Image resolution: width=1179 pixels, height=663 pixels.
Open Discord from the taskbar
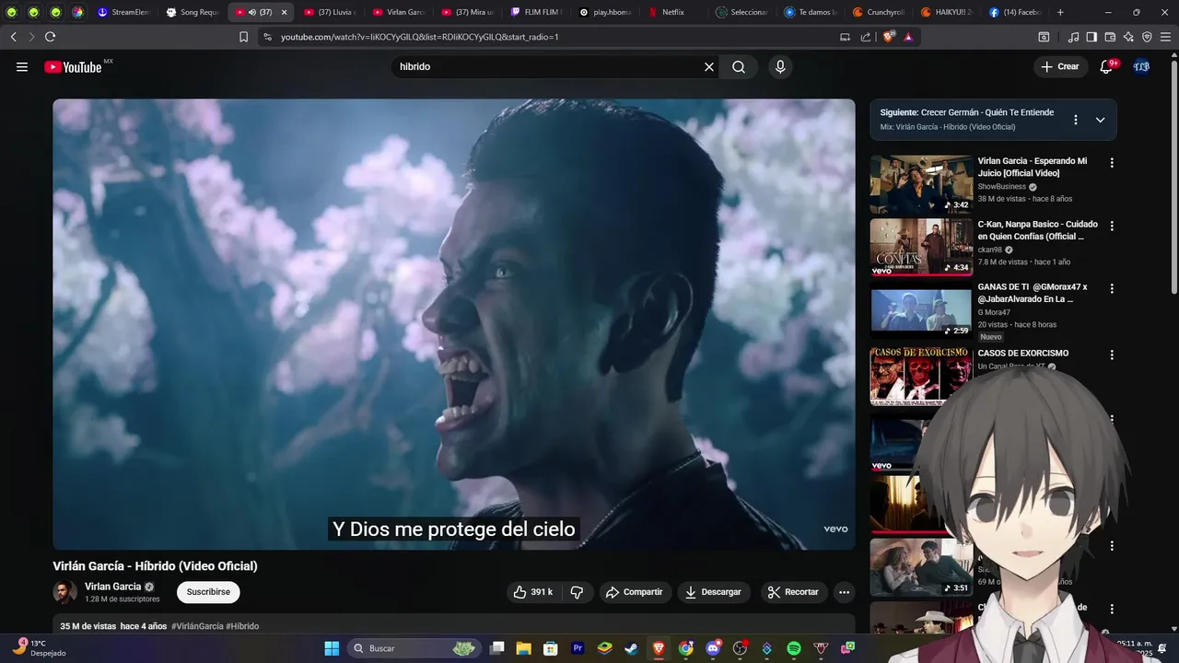(712, 648)
